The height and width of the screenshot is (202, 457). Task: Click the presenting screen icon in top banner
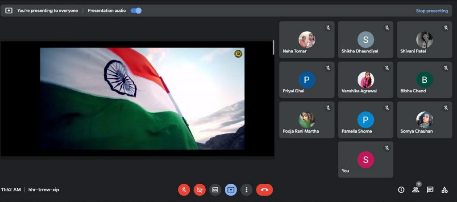click(9, 11)
